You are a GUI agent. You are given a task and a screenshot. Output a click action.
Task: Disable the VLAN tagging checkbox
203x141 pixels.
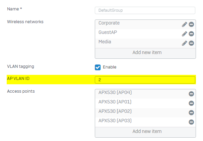click(x=98, y=67)
